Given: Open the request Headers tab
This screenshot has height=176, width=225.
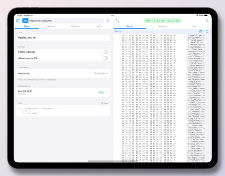Looking at the screenshot, I should 51,26.
